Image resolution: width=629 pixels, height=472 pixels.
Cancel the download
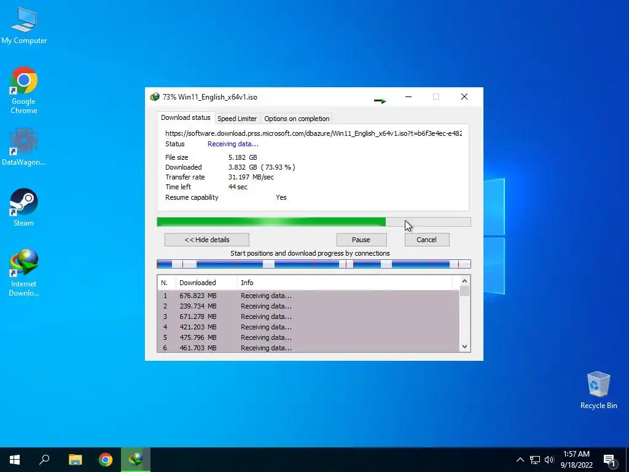[x=426, y=240]
